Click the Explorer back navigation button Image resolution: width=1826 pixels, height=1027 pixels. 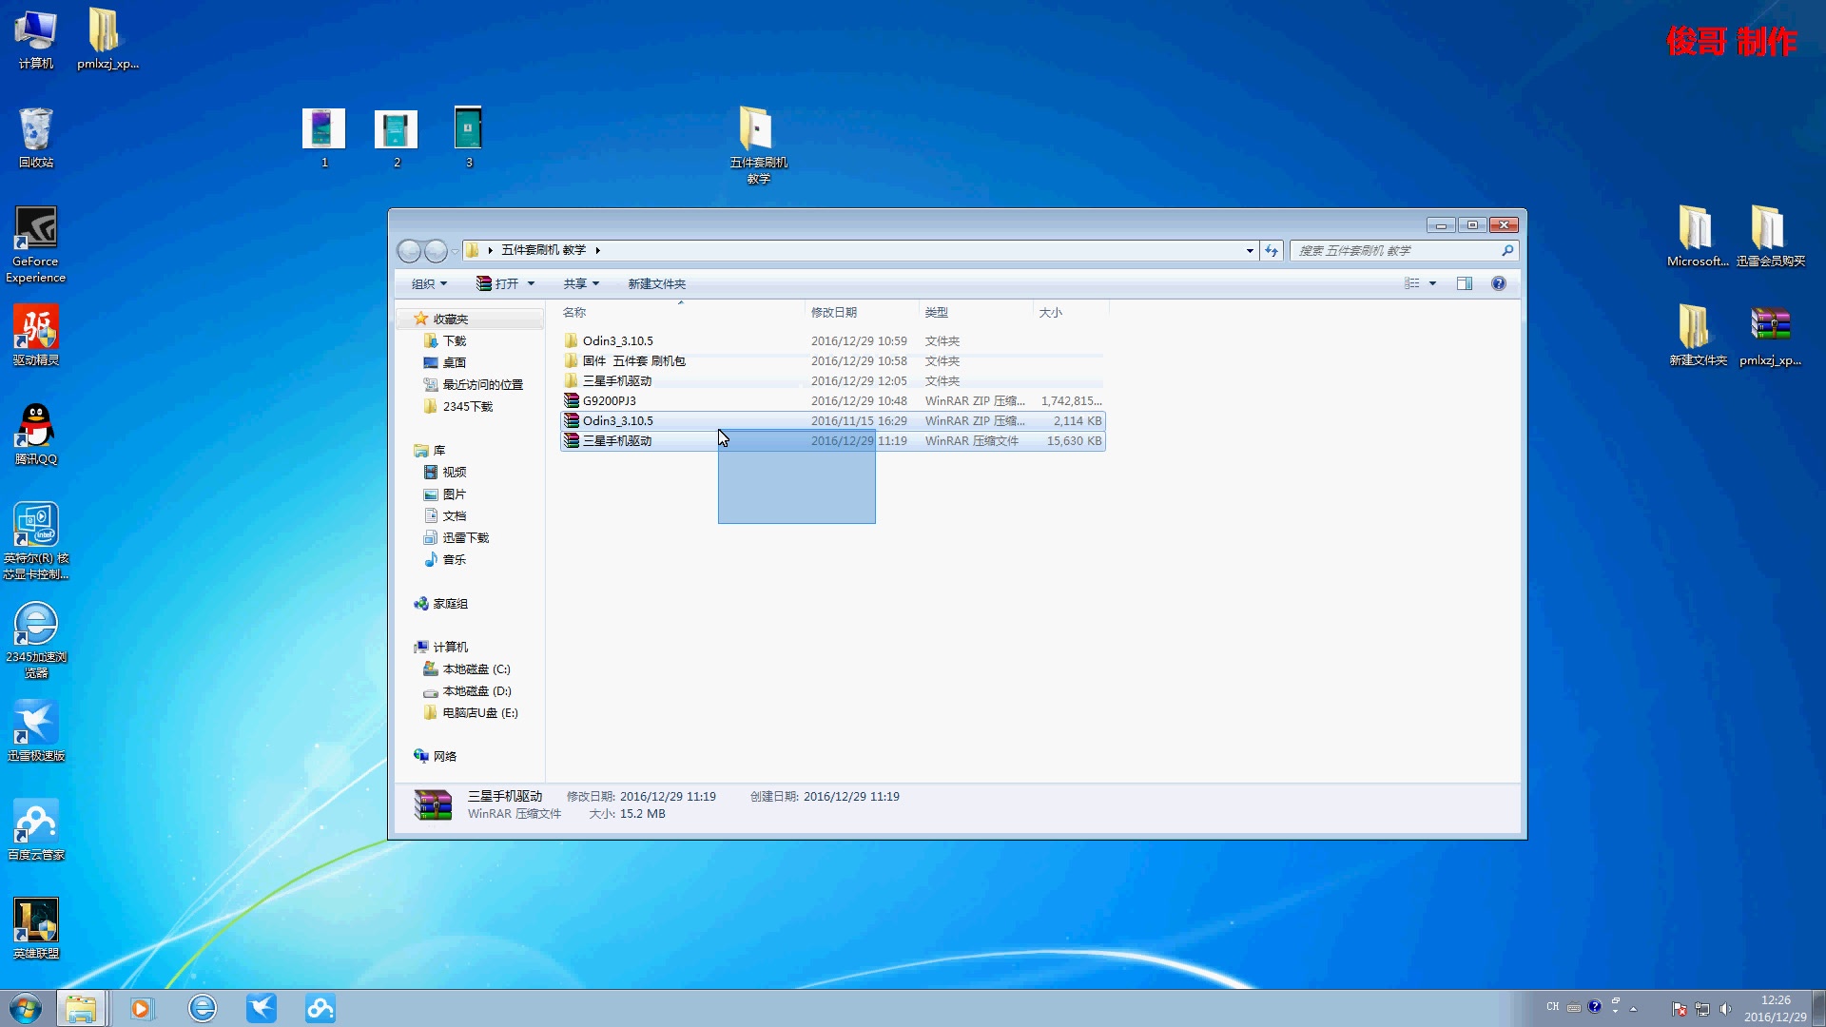409,251
